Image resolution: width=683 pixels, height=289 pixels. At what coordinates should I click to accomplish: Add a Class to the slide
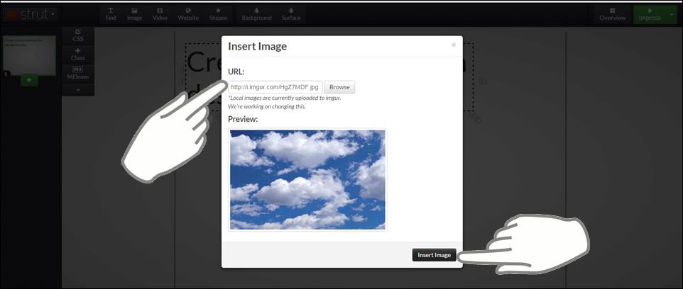coord(78,55)
